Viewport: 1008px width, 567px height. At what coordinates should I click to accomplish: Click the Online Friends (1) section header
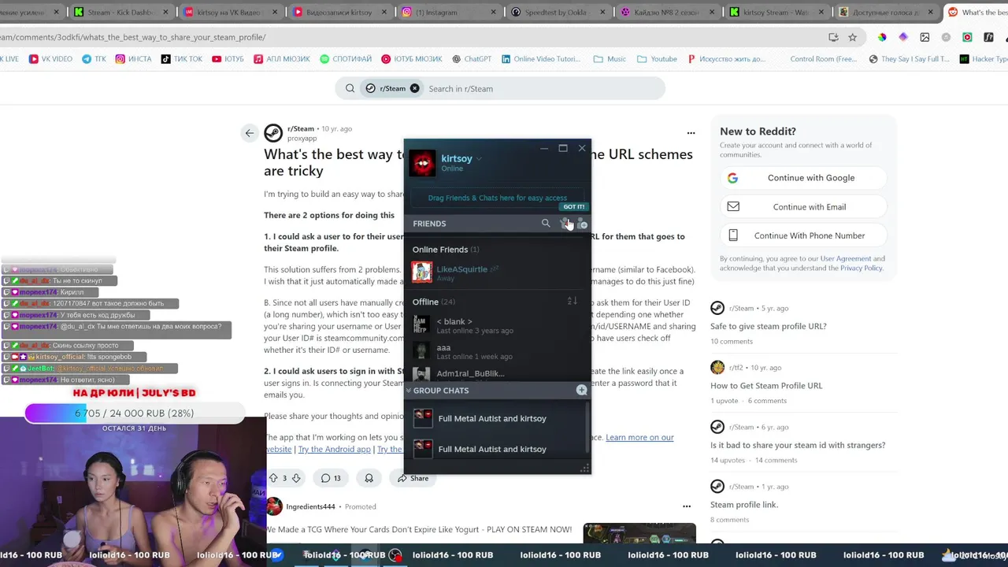446,250
